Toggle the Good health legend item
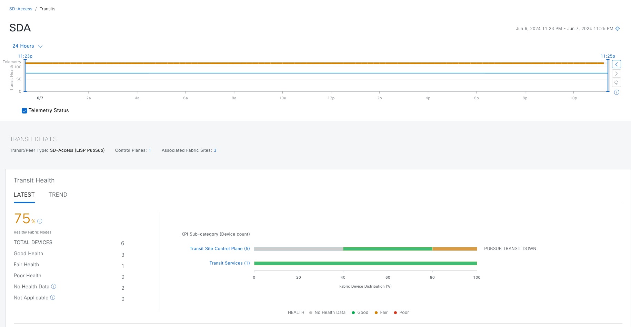Viewport: 631px width, 327px height. tap(360, 313)
